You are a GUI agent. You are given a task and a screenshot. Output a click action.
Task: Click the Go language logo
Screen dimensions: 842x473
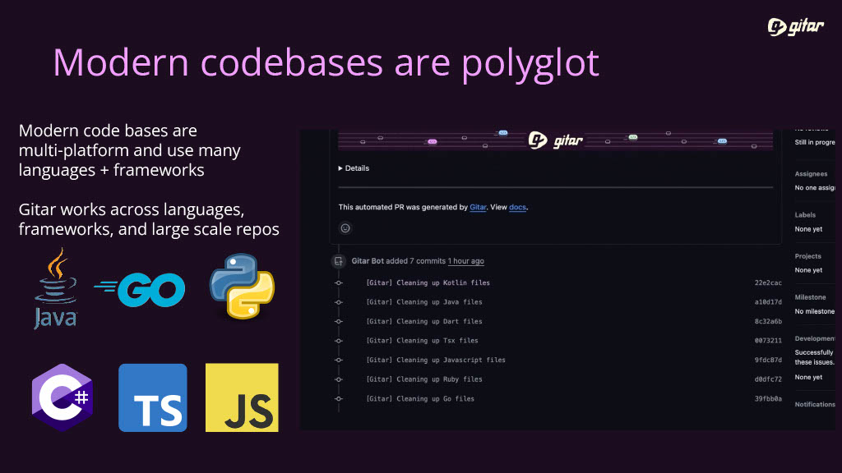140,290
